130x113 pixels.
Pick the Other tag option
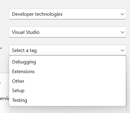coord(67,81)
